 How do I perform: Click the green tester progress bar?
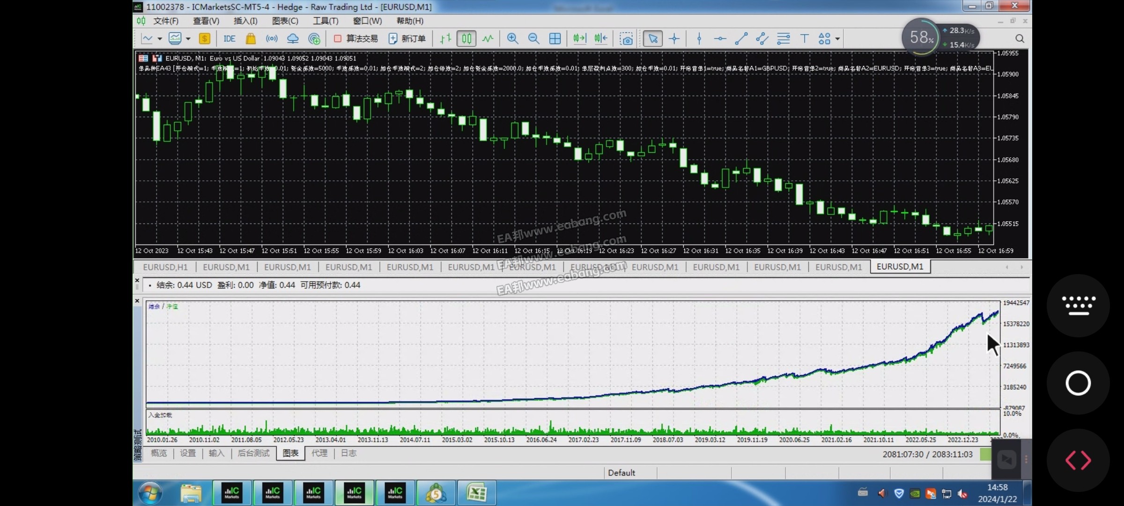985,454
